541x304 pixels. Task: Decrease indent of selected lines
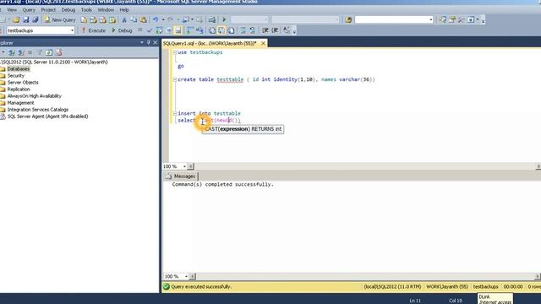[x=265, y=30]
